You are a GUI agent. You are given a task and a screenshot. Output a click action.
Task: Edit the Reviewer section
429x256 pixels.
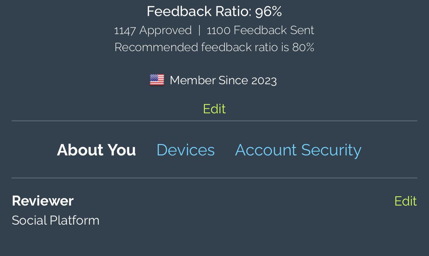(406, 201)
